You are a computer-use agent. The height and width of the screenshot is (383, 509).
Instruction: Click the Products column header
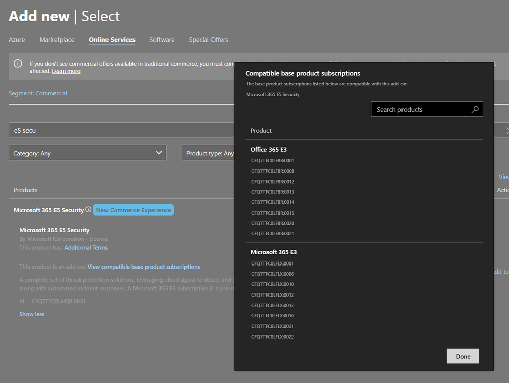pos(25,190)
